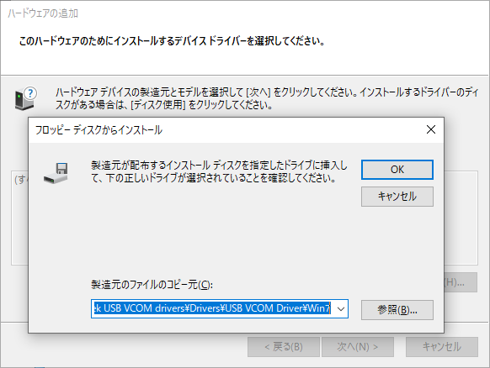Click 次へ(N) next button in hardware wizard
The image size is (490, 368).
(x=358, y=347)
